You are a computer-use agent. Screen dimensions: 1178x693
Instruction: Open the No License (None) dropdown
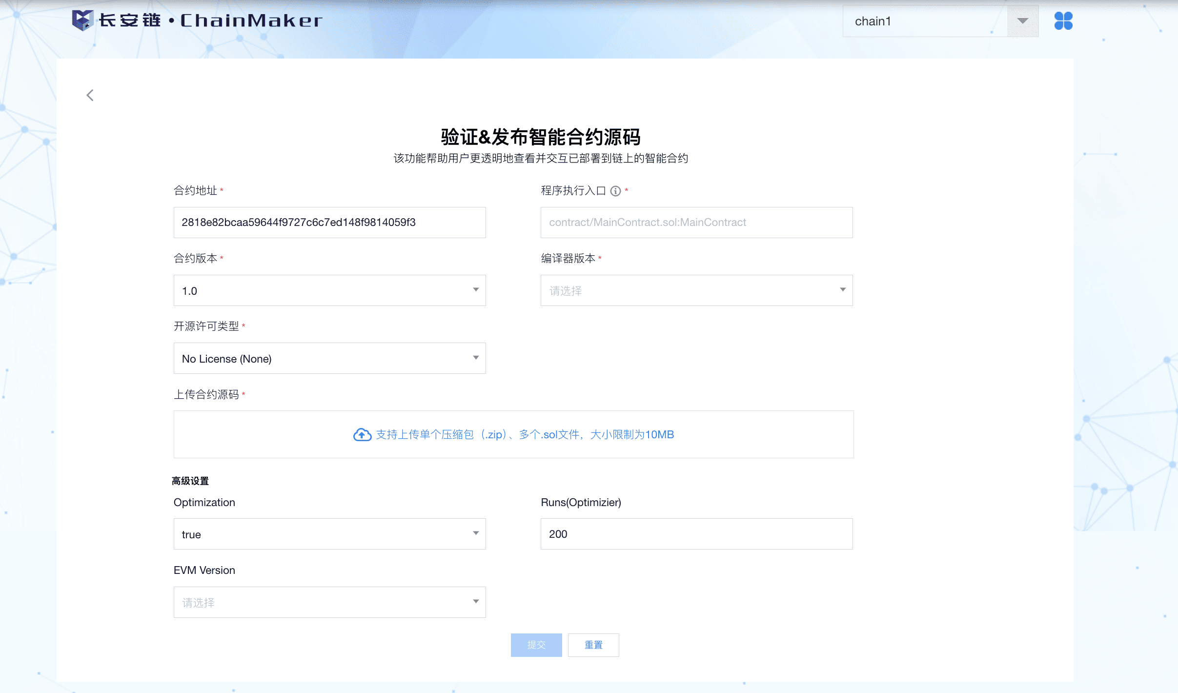[x=329, y=358]
